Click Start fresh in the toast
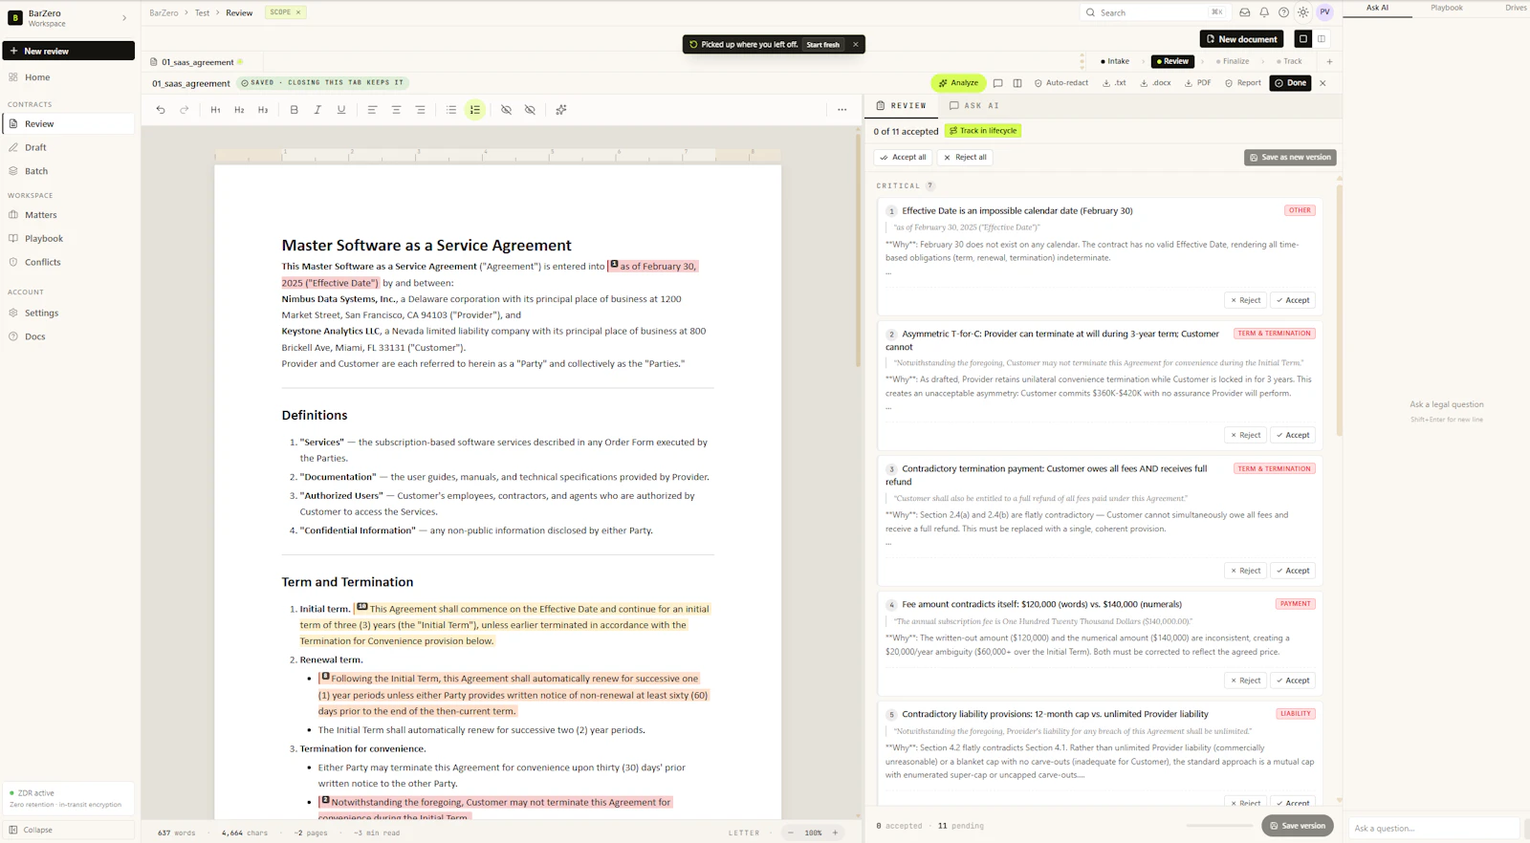Image resolution: width=1530 pixels, height=843 pixels. pos(822,44)
